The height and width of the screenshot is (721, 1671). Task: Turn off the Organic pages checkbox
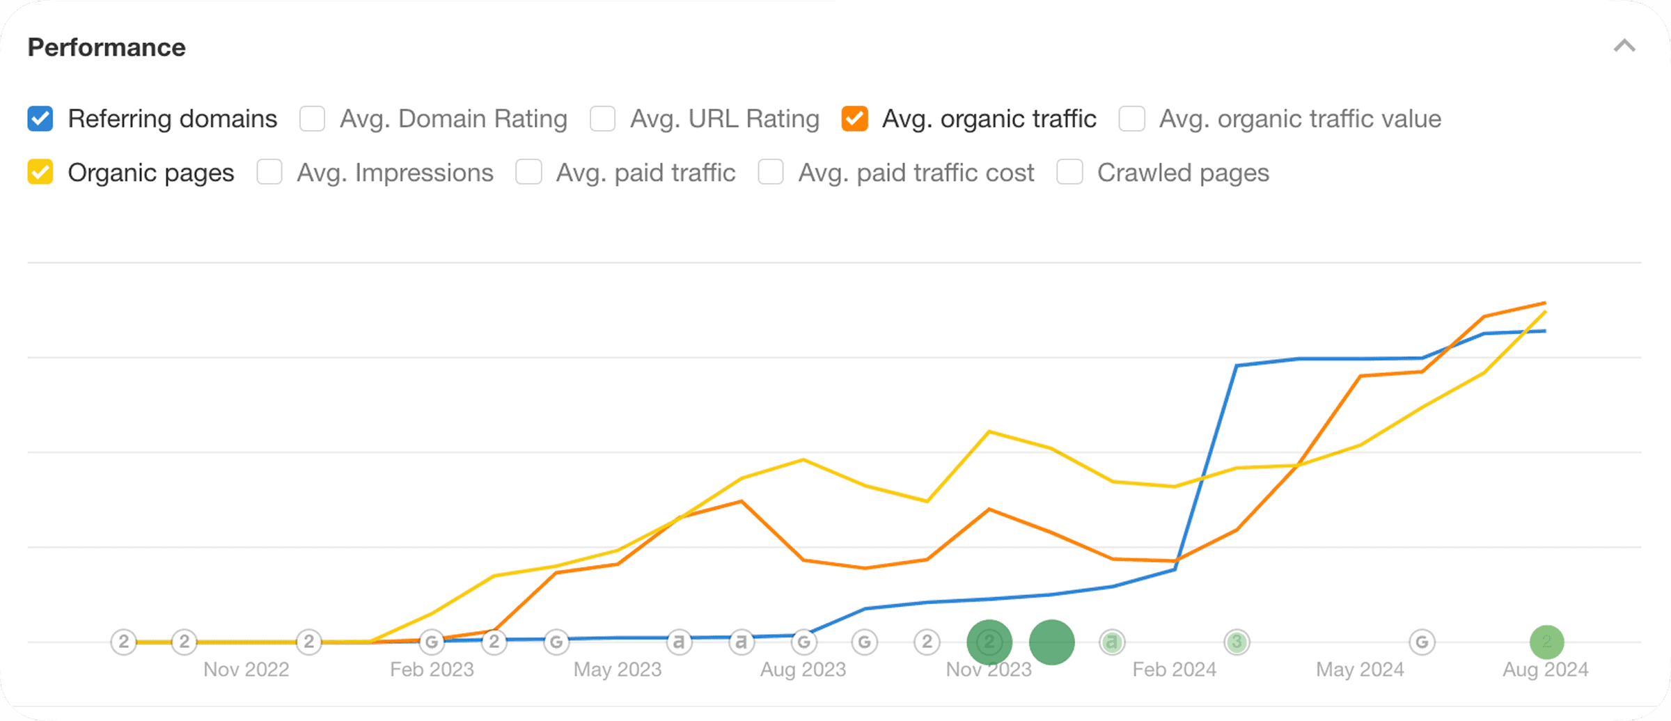tap(40, 172)
